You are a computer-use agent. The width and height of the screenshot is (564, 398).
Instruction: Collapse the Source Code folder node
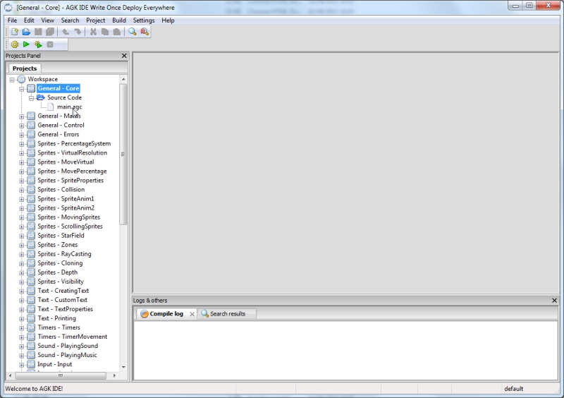coord(31,98)
